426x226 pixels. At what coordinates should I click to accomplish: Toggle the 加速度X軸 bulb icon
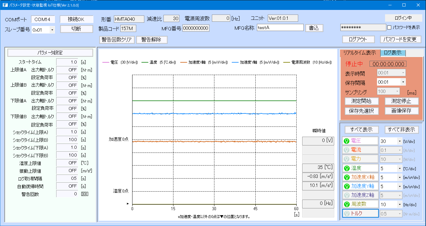click(347, 177)
